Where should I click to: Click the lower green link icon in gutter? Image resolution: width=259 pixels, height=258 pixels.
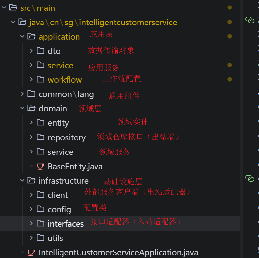tap(250, 178)
